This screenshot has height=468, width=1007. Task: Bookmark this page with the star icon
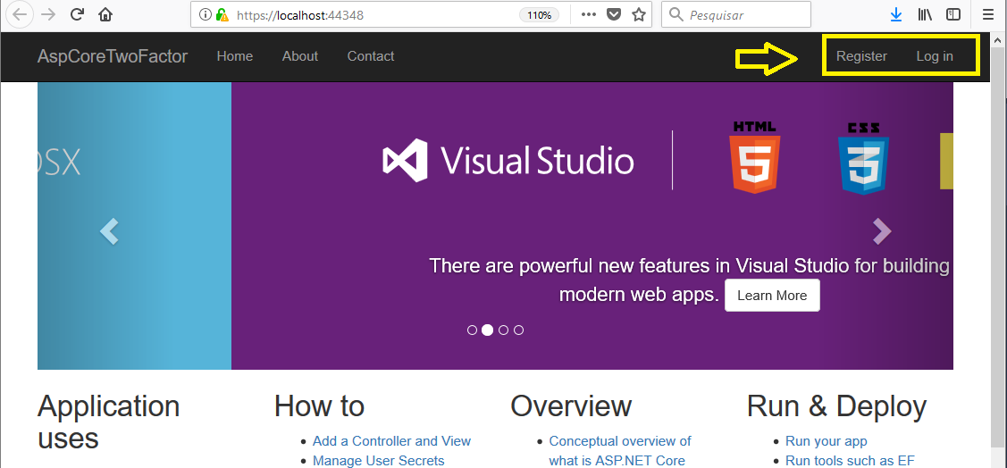[638, 15]
